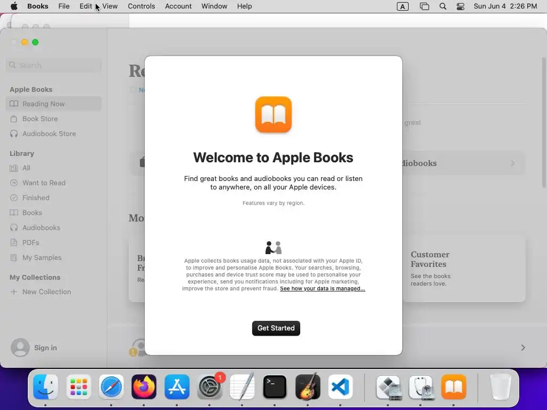Click the yellow minimize button of Books window
547x410 pixels.
25,42
